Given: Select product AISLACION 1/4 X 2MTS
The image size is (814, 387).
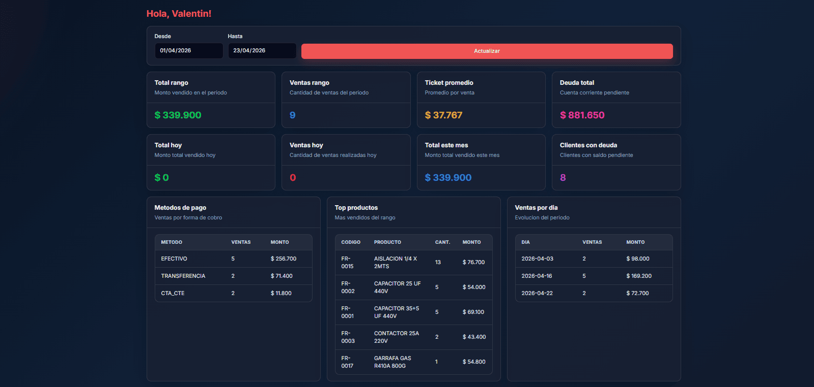Looking at the screenshot, I should pos(396,263).
